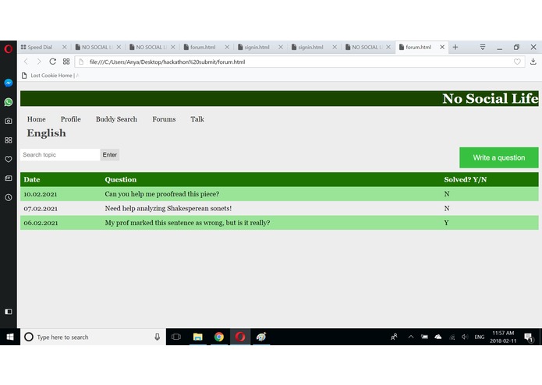The height and width of the screenshot is (385, 542).
Task: Open 'My prof marked this sentence as wrong' question
Action: point(187,223)
